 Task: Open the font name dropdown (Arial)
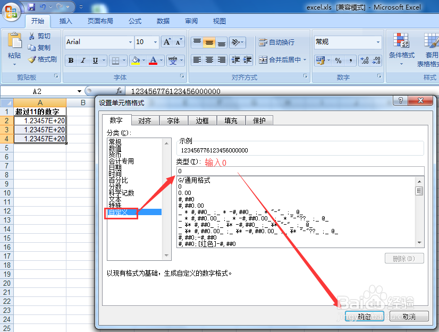130,42
